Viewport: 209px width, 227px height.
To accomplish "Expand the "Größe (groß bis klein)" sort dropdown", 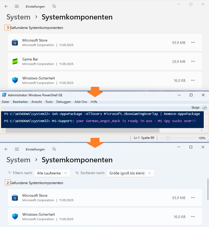I will [x=130, y=173].
